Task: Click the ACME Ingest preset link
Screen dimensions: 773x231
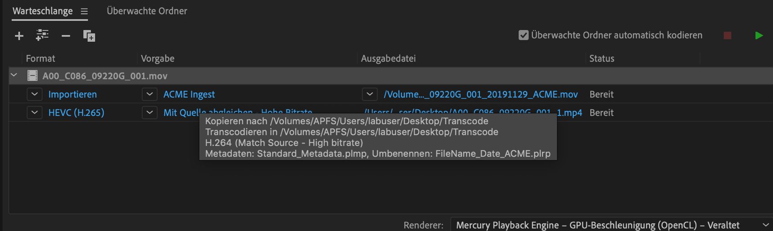Action: [x=189, y=94]
